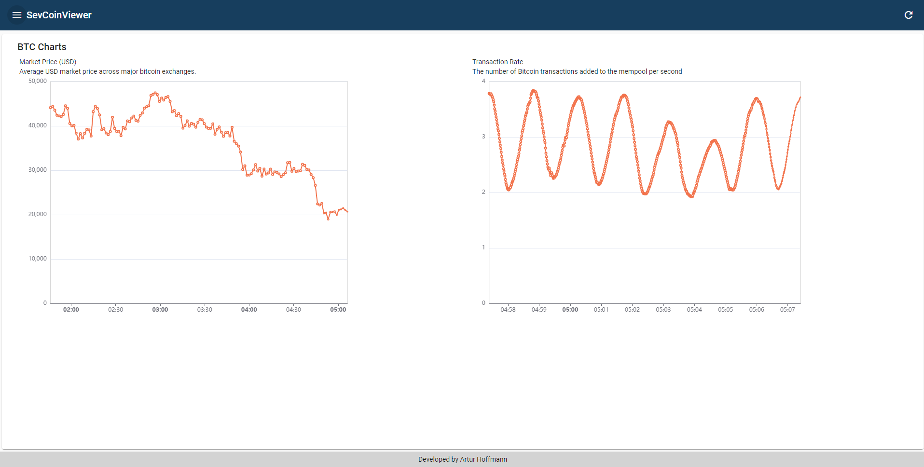924x467 pixels.
Task: Click the 02:00 label on Market Price axis
Action: (70, 309)
